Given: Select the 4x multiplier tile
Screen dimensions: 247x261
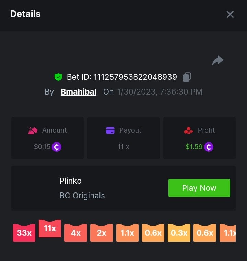Looking at the screenshot, I should (x=76, y=233).
